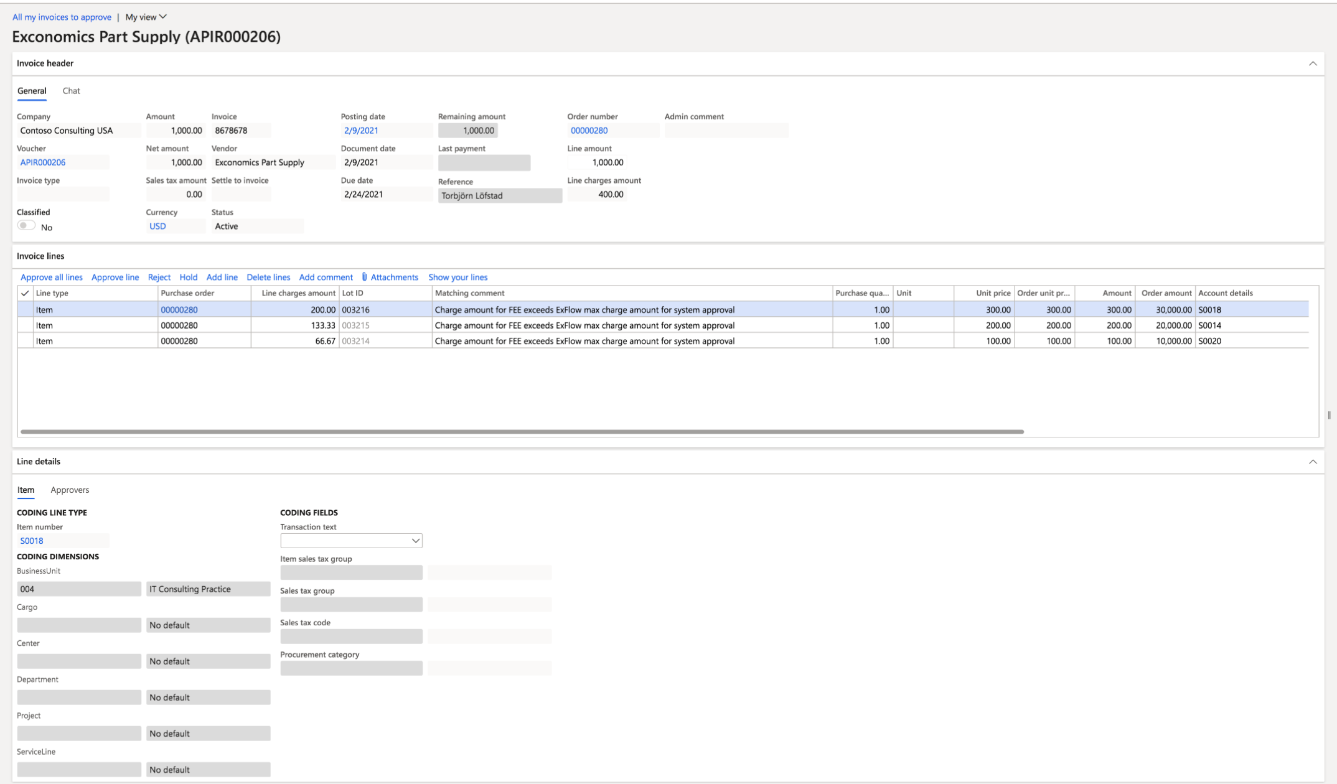The width and height of the screenshot is (1337, 784).
Task: Click the horizontal scrollbar of Invoice lines grid
Action: coord(522,431)
